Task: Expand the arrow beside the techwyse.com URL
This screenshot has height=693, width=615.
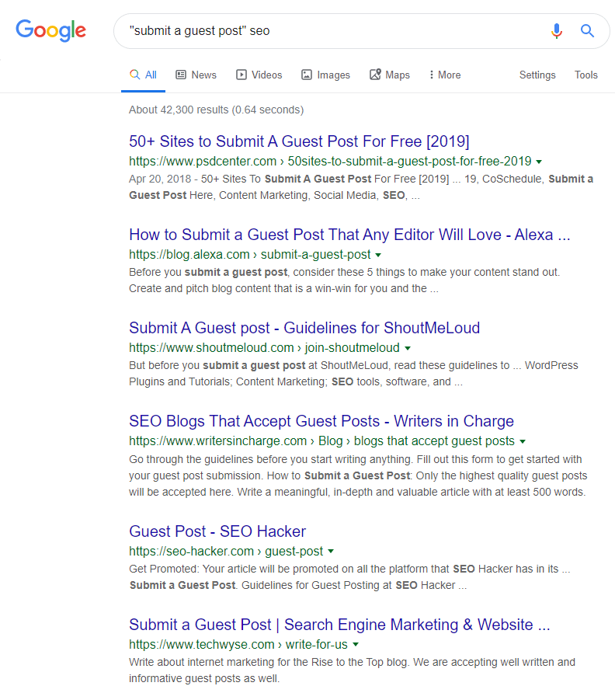Action: [x=356, y=644]
